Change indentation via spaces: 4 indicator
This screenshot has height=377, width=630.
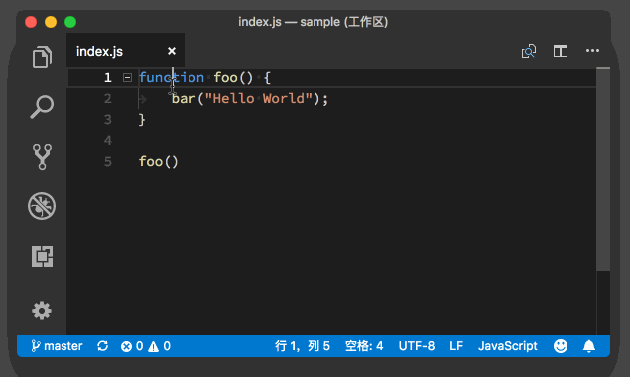coord(364,346)
